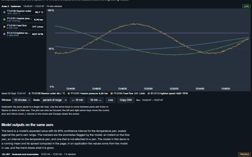
Task: Click the 0 % axis label
Action: (52, 87)
